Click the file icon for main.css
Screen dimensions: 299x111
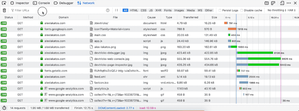tap(91, 35)
